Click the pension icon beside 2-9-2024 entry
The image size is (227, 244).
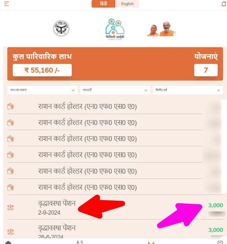point(10,208)
